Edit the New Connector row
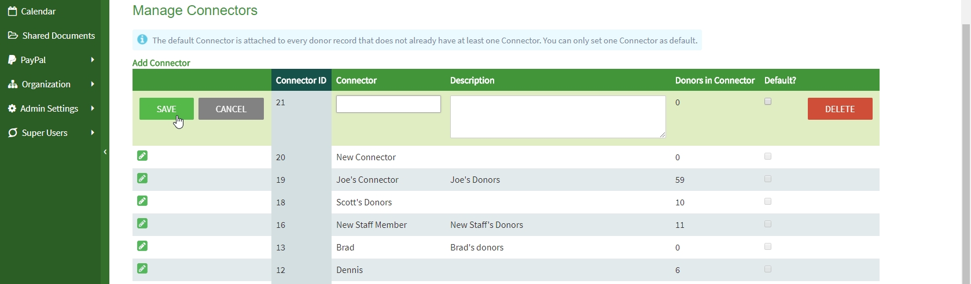Viewport: 971px width, 284px height. click(x=142, y=156)
